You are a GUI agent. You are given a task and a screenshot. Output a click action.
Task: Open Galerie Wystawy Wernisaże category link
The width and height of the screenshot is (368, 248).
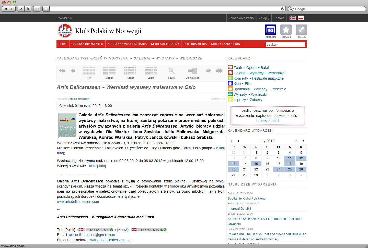coord(259,73)
